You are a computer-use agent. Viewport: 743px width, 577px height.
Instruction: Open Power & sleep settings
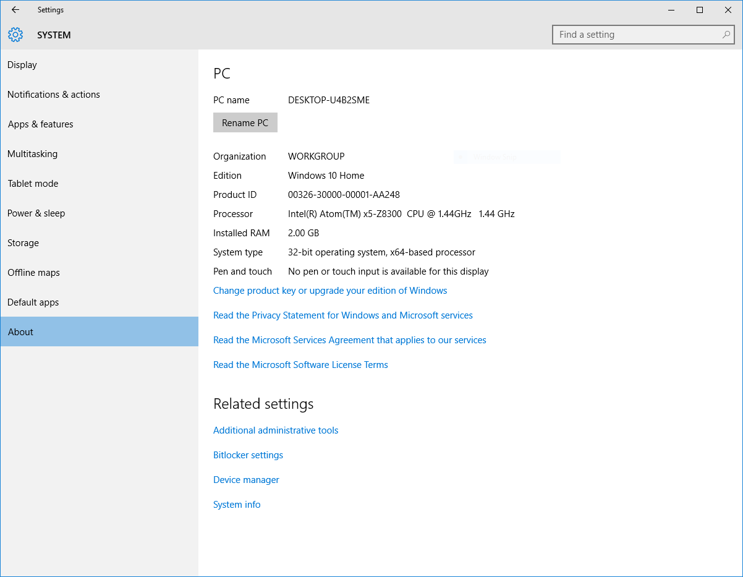click(99, 213)
